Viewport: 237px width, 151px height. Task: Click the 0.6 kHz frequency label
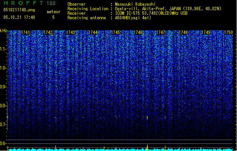(3, 143)
